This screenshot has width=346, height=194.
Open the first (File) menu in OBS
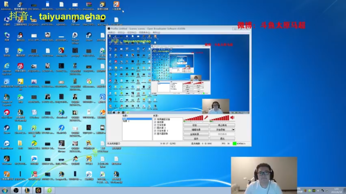[112, 32]
